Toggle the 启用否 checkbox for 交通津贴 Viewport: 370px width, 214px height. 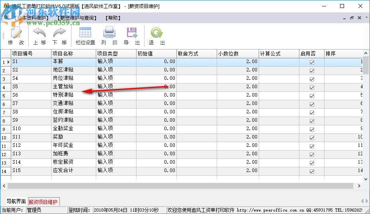(312, 104)
